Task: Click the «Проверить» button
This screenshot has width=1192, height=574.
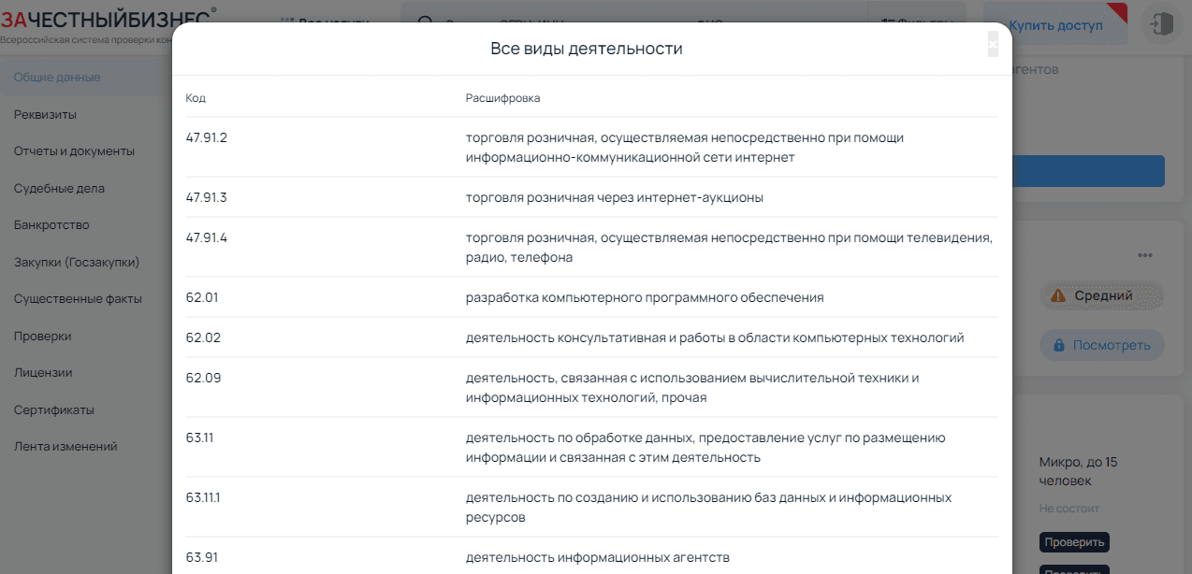Action: coord(1073,542)
